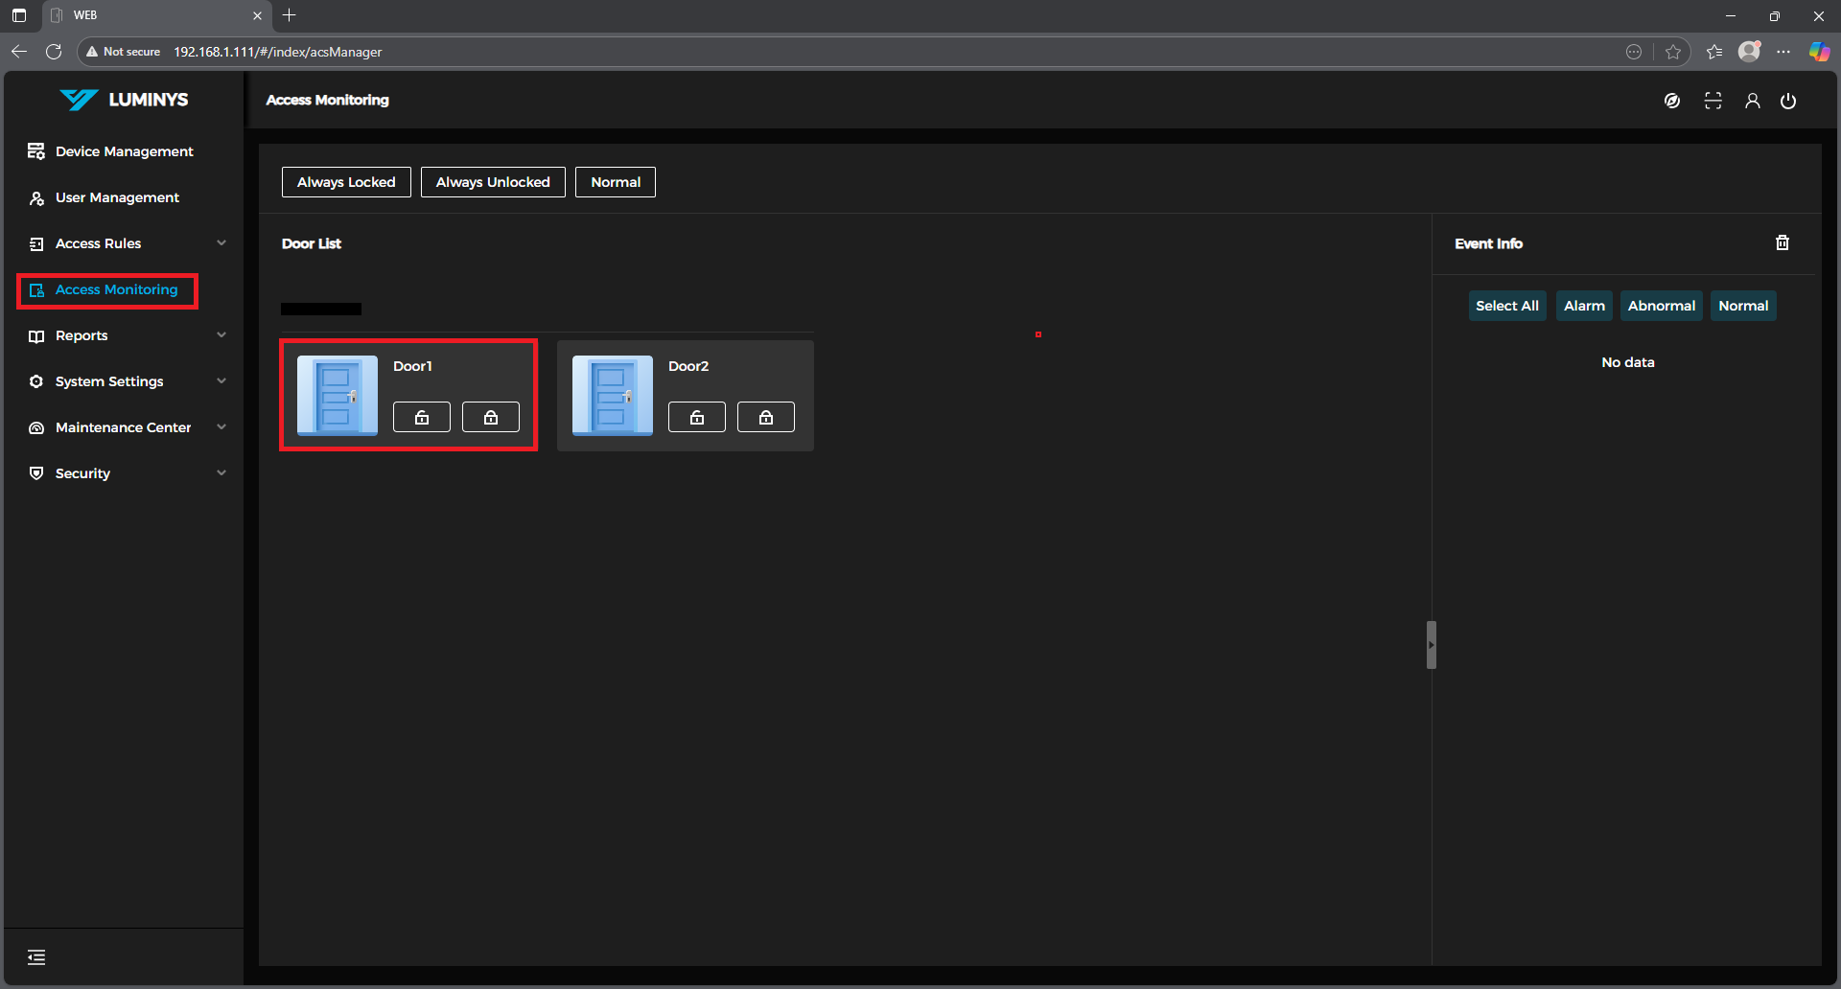Clear events with the trash icon
This screenshot has height=989, width=1841.
[x=1782, y=243]
